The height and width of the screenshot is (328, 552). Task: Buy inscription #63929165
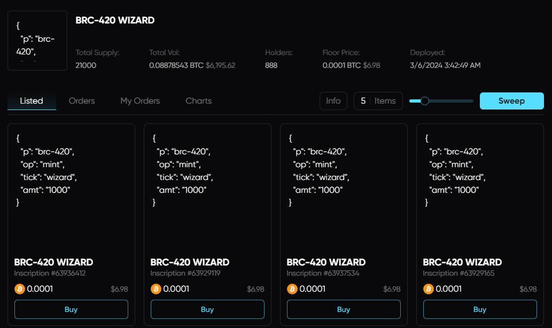click(x=480, y=309)
